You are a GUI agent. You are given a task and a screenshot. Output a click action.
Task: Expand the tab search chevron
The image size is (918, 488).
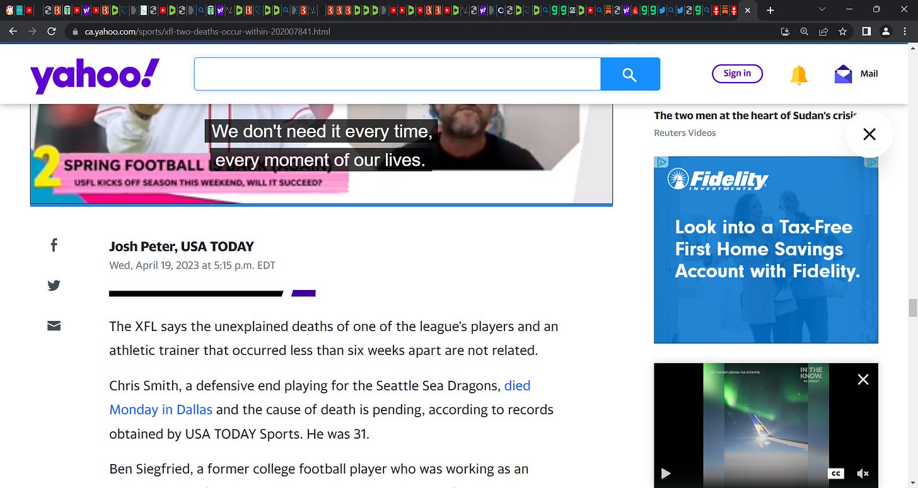click(822, 9)
